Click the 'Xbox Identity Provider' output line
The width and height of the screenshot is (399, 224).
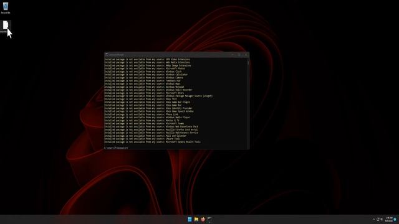(x=148, y=108)
